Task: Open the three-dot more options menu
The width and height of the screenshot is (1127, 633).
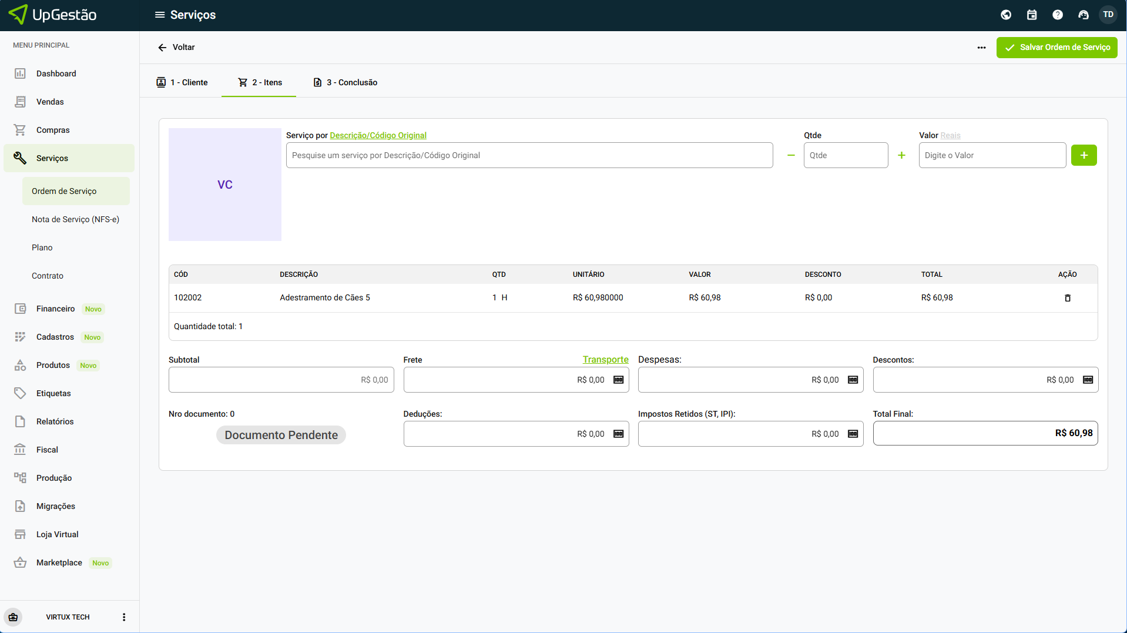Action: [x=981, y=48]
